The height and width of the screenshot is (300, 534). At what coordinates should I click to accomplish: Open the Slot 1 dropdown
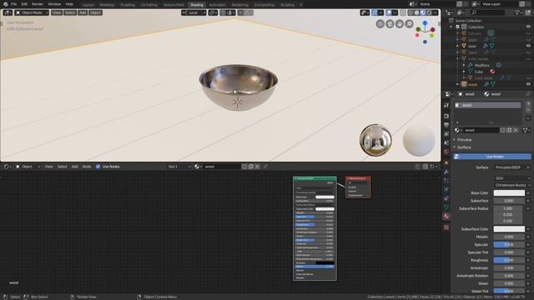(x=179, y=167)
